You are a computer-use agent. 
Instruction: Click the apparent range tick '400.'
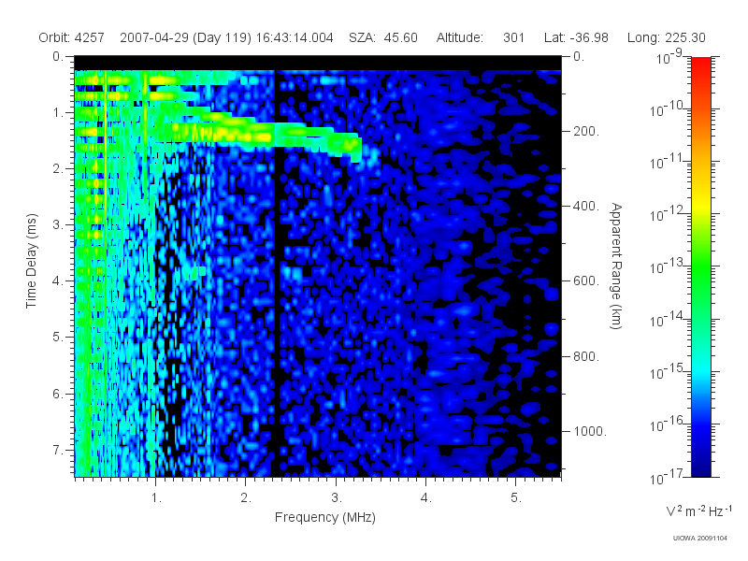585,206
